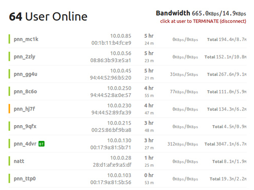Click the red TERMINATE instruction text
Image resolution: width=254 pixels, height=190 pixels.
tap(203, 21)
